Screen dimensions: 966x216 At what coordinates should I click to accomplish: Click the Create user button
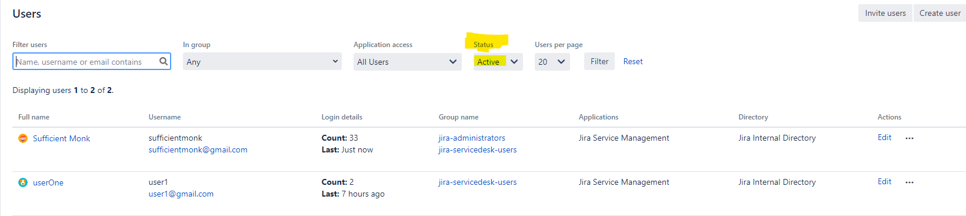940,13
